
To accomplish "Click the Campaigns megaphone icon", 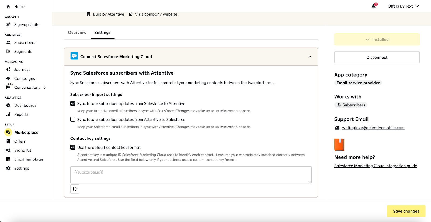I will click(x=8, y=78).
